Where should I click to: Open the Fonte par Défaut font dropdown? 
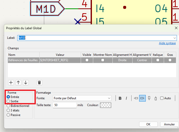(x=82, y=98)
